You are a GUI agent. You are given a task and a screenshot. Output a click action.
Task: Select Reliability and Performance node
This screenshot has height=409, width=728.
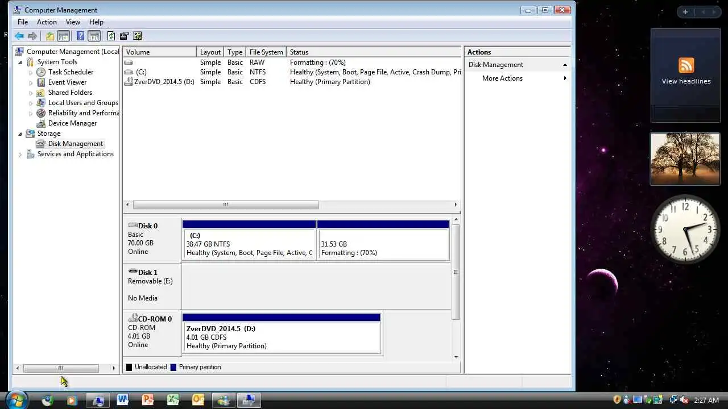coord(83,113)
